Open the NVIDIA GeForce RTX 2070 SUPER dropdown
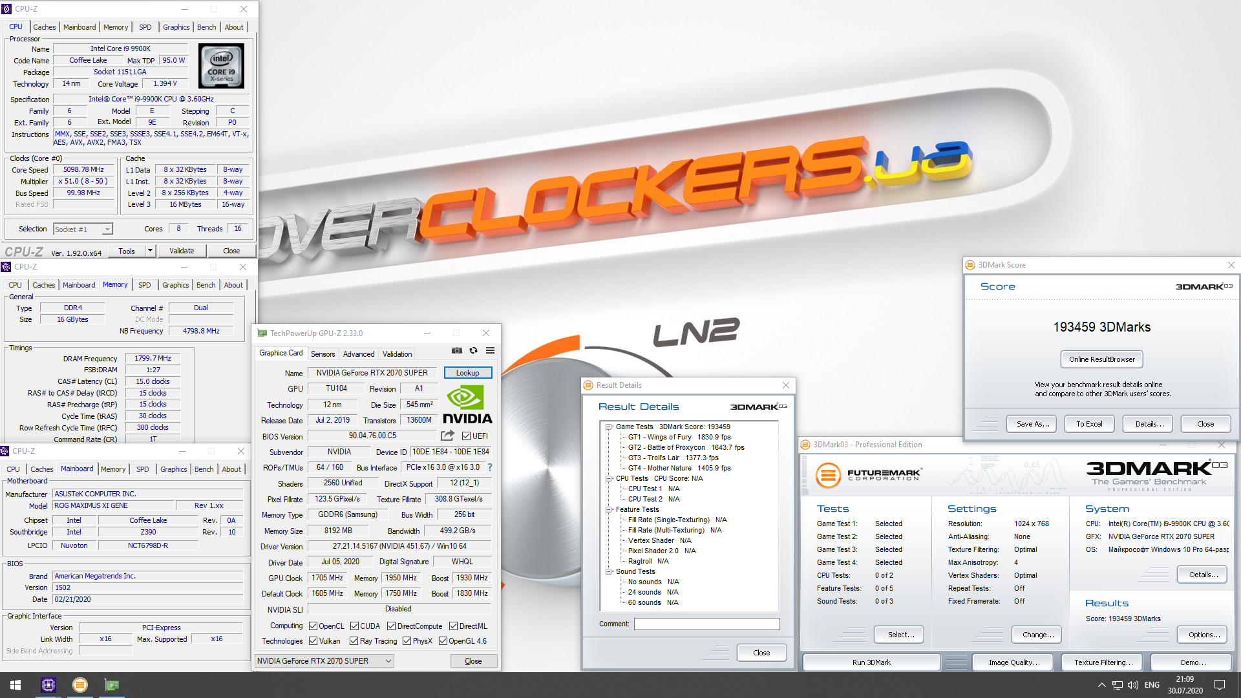The height and width of the screenshot is (698, 1241). (x=324, y=661)
